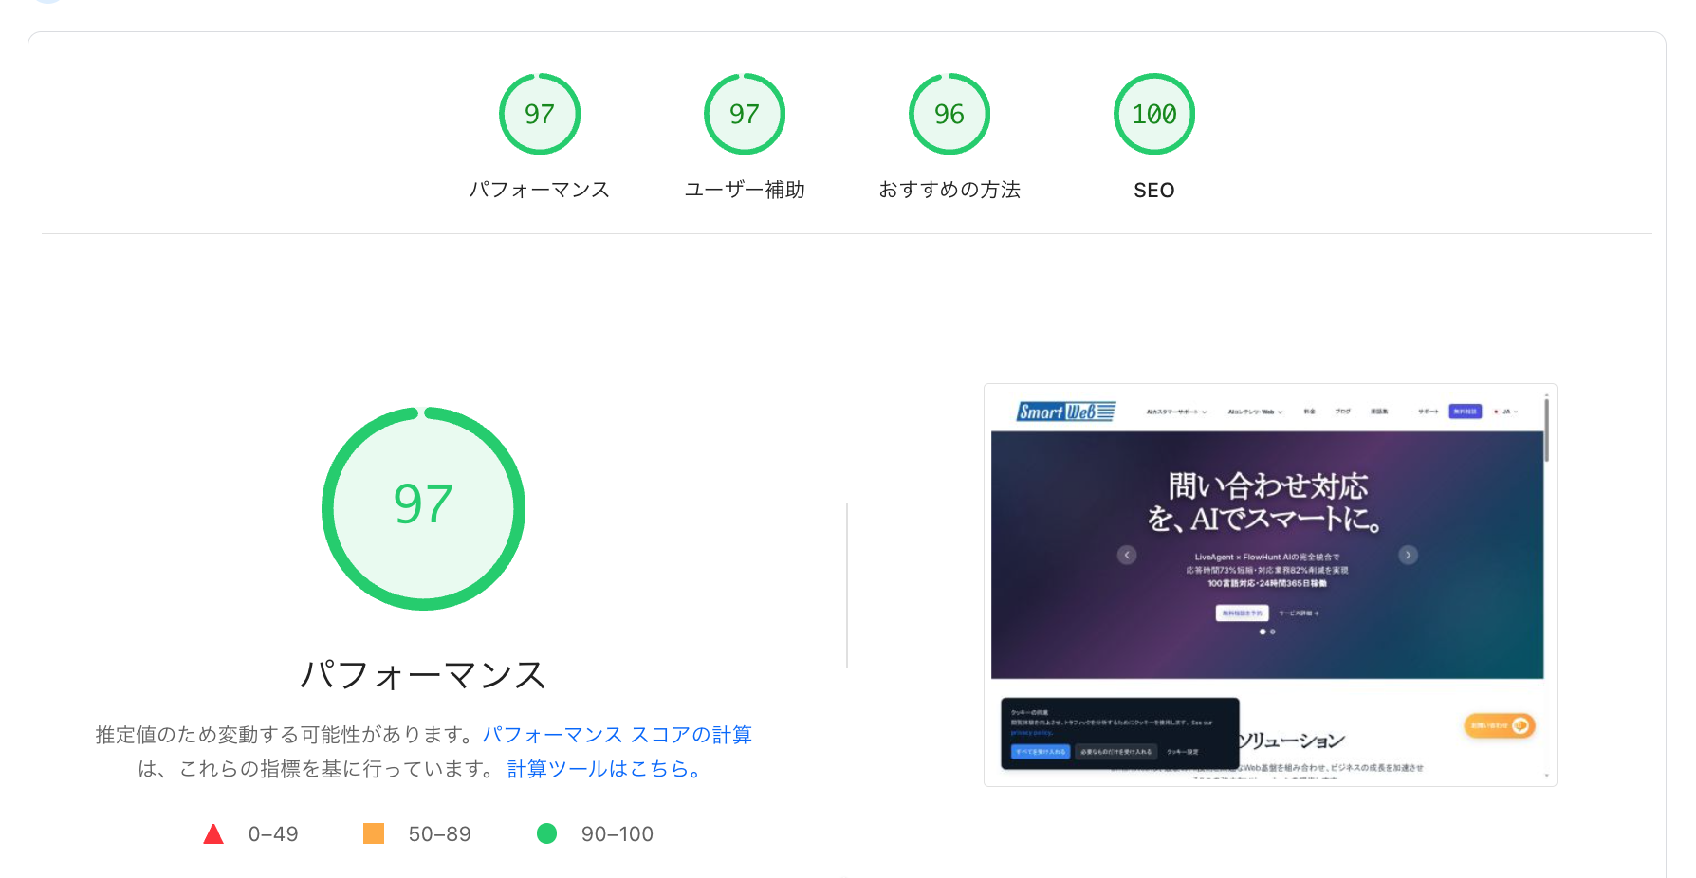1696x878 pixels.
Task: Click the SEO score gauge showing 100
Action: pyautogui.click(x=1154, y=114)
